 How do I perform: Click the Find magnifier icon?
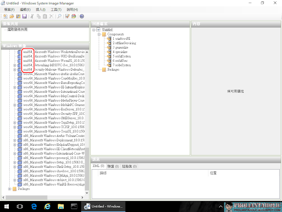click(59, 16)
